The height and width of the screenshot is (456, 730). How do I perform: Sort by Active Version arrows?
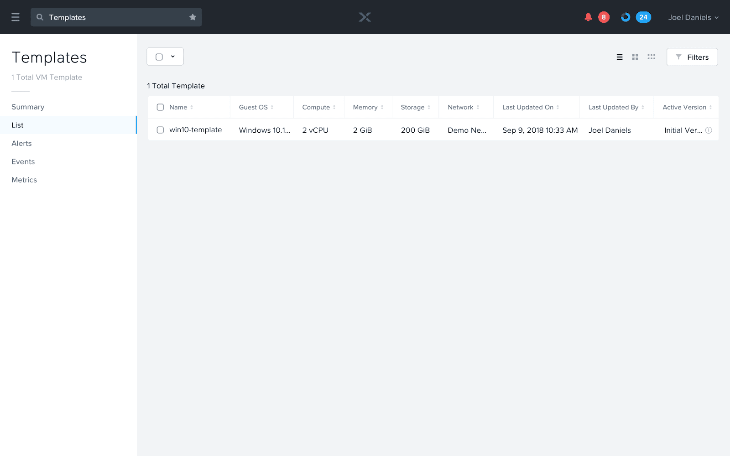point(710,108)
